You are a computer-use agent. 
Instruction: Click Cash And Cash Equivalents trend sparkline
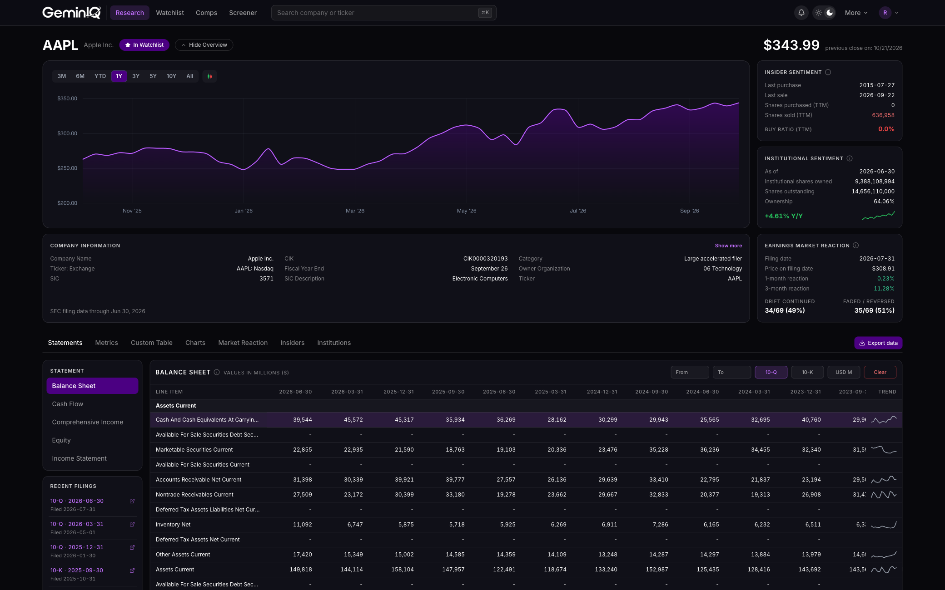[884, 420]
